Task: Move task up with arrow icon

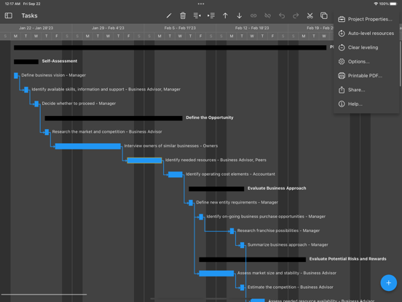Action: 225,15
